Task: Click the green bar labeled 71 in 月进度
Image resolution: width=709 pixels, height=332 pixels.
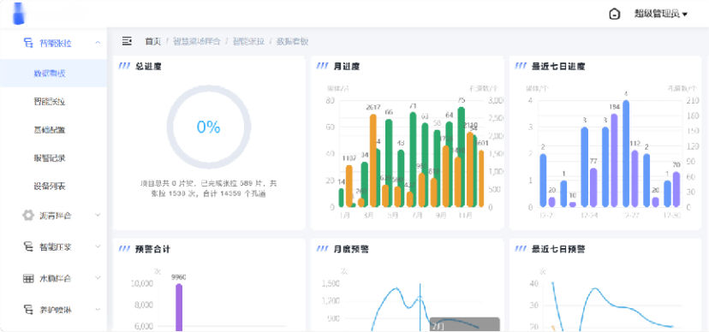Action: 413,159
